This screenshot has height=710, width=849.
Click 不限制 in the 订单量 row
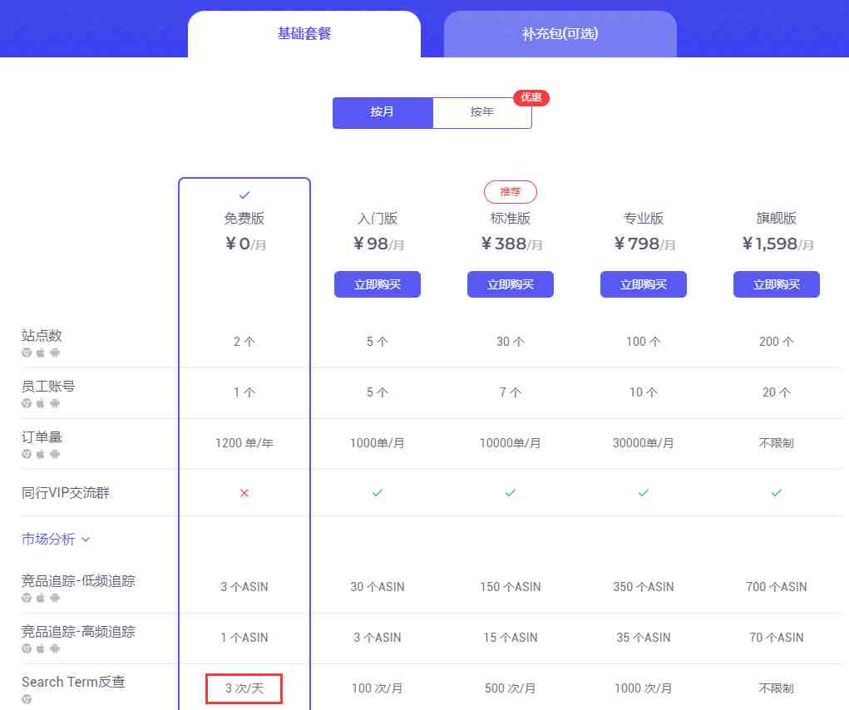click(777, 443)
